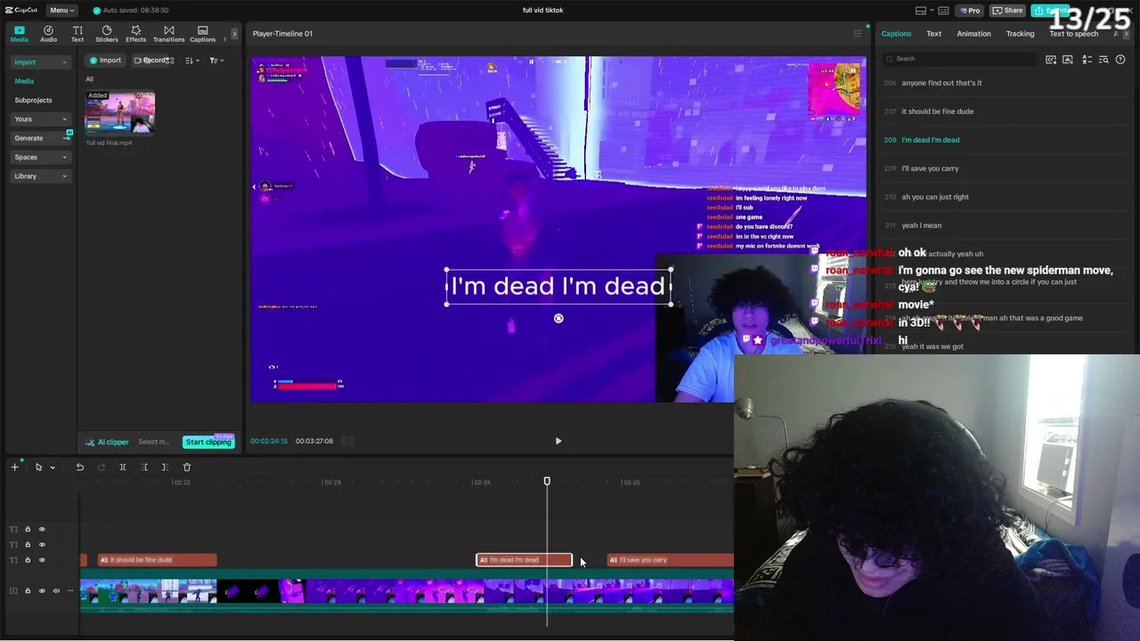Switch to the Tracking tab

tap(1020, 34)
